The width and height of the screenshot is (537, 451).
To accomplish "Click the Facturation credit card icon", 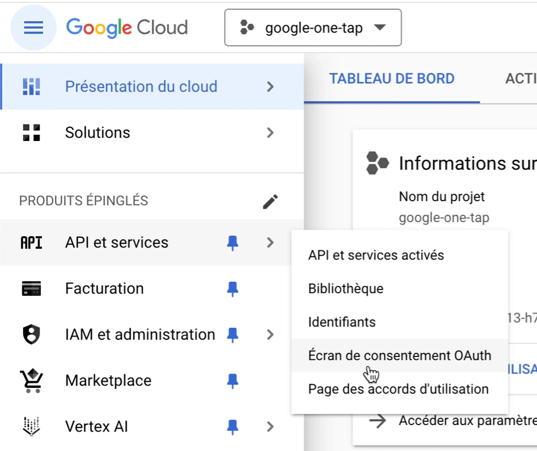I will coord(32,289).
